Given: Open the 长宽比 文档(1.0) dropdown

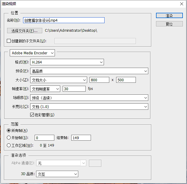Looking at the screenshot, I should click(89, 107).
